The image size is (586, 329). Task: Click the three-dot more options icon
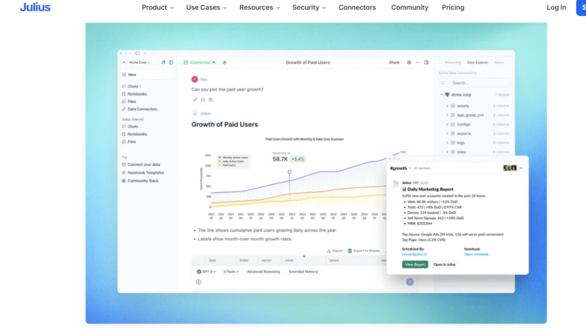(418, 62)
